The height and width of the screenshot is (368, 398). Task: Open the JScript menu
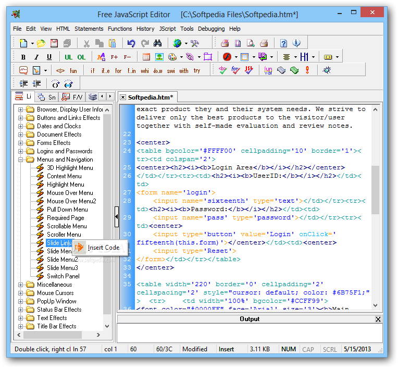[168, 29]
